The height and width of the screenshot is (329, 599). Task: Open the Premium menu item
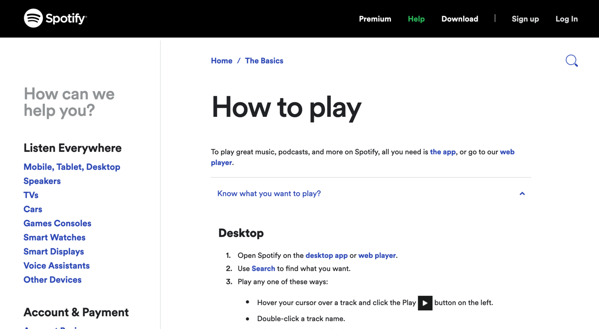coord(375,19)
